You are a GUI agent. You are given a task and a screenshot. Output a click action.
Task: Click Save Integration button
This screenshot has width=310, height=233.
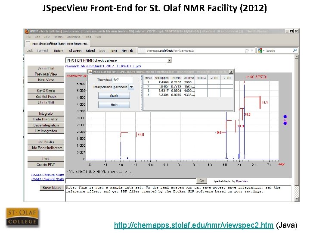coord(46,125)
